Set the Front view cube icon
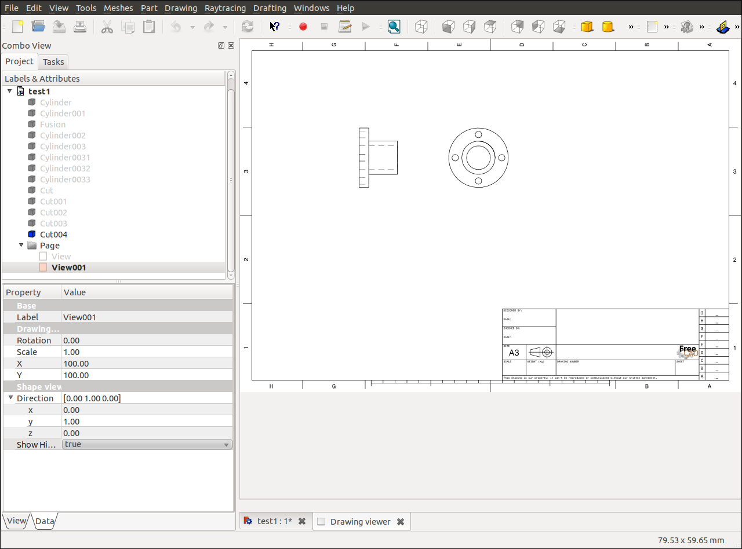The image size is (742, 549). tap(449, 27)
